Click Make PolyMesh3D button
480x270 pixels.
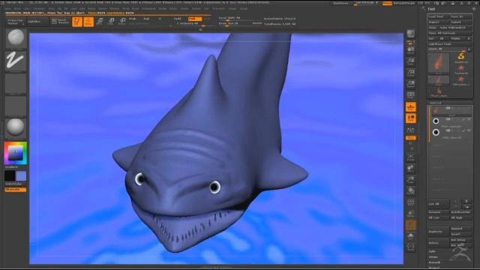tap(455, 28)
